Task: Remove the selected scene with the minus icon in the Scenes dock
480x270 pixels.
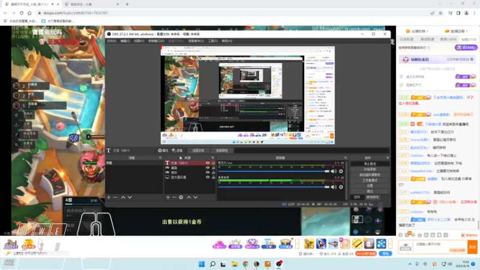Action: tap(115, 197)
